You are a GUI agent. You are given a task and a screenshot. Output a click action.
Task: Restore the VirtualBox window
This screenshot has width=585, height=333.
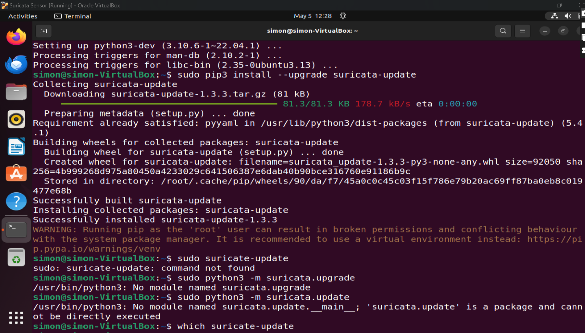tap(559, 5)
